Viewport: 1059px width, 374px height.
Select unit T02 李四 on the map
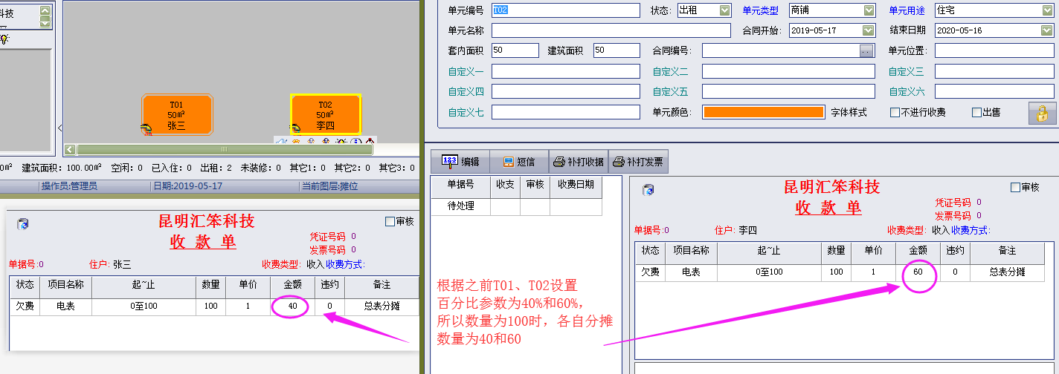325,114
